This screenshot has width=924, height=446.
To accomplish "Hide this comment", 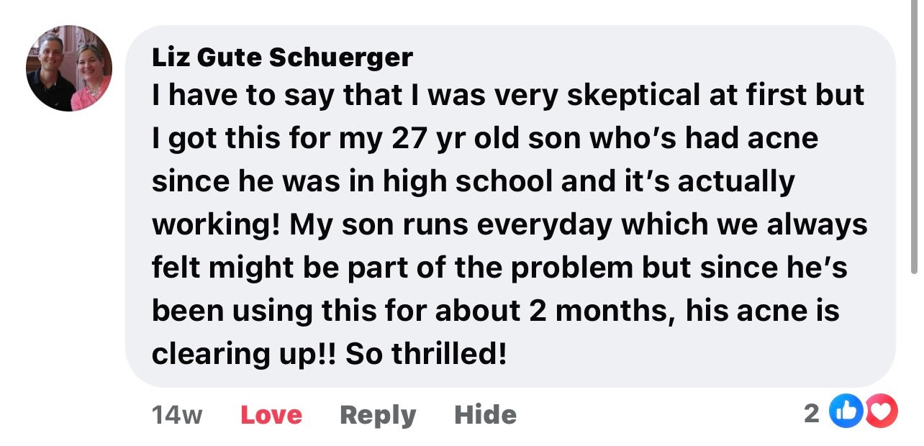I will tap(485, 415).
